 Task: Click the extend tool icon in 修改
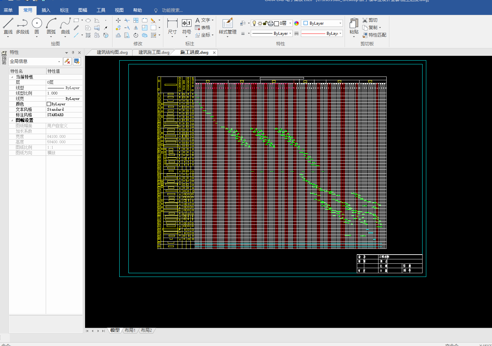coord(127,28)
